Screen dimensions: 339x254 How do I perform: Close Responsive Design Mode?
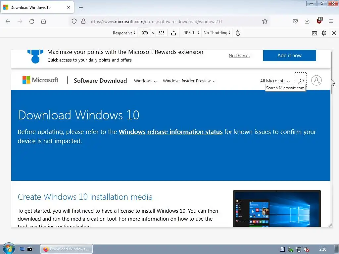[334, 33]
